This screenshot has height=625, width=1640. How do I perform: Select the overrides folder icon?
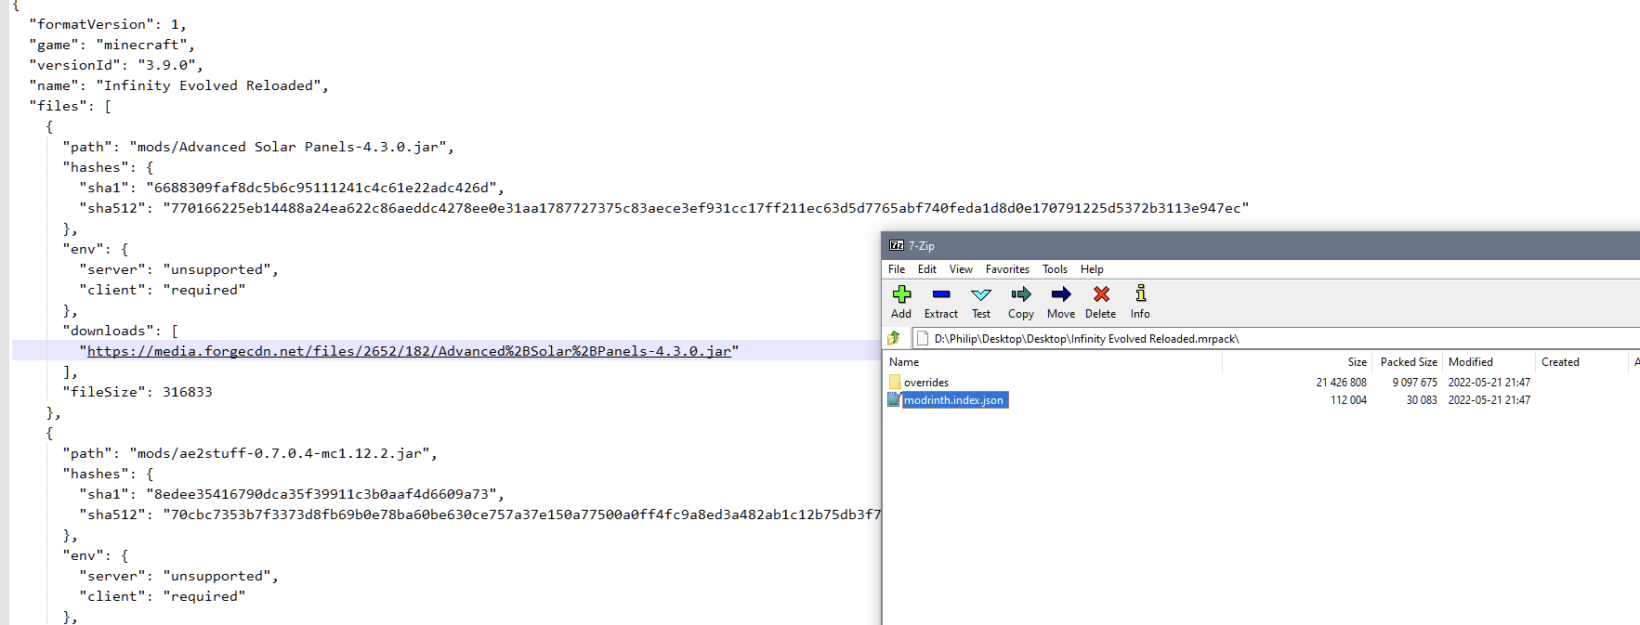click(x=895, y=382)
